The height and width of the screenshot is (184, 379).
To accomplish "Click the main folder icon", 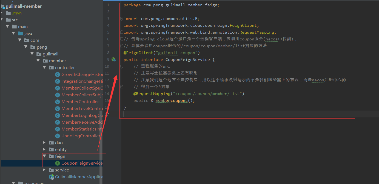I will (x=15, y=26).
